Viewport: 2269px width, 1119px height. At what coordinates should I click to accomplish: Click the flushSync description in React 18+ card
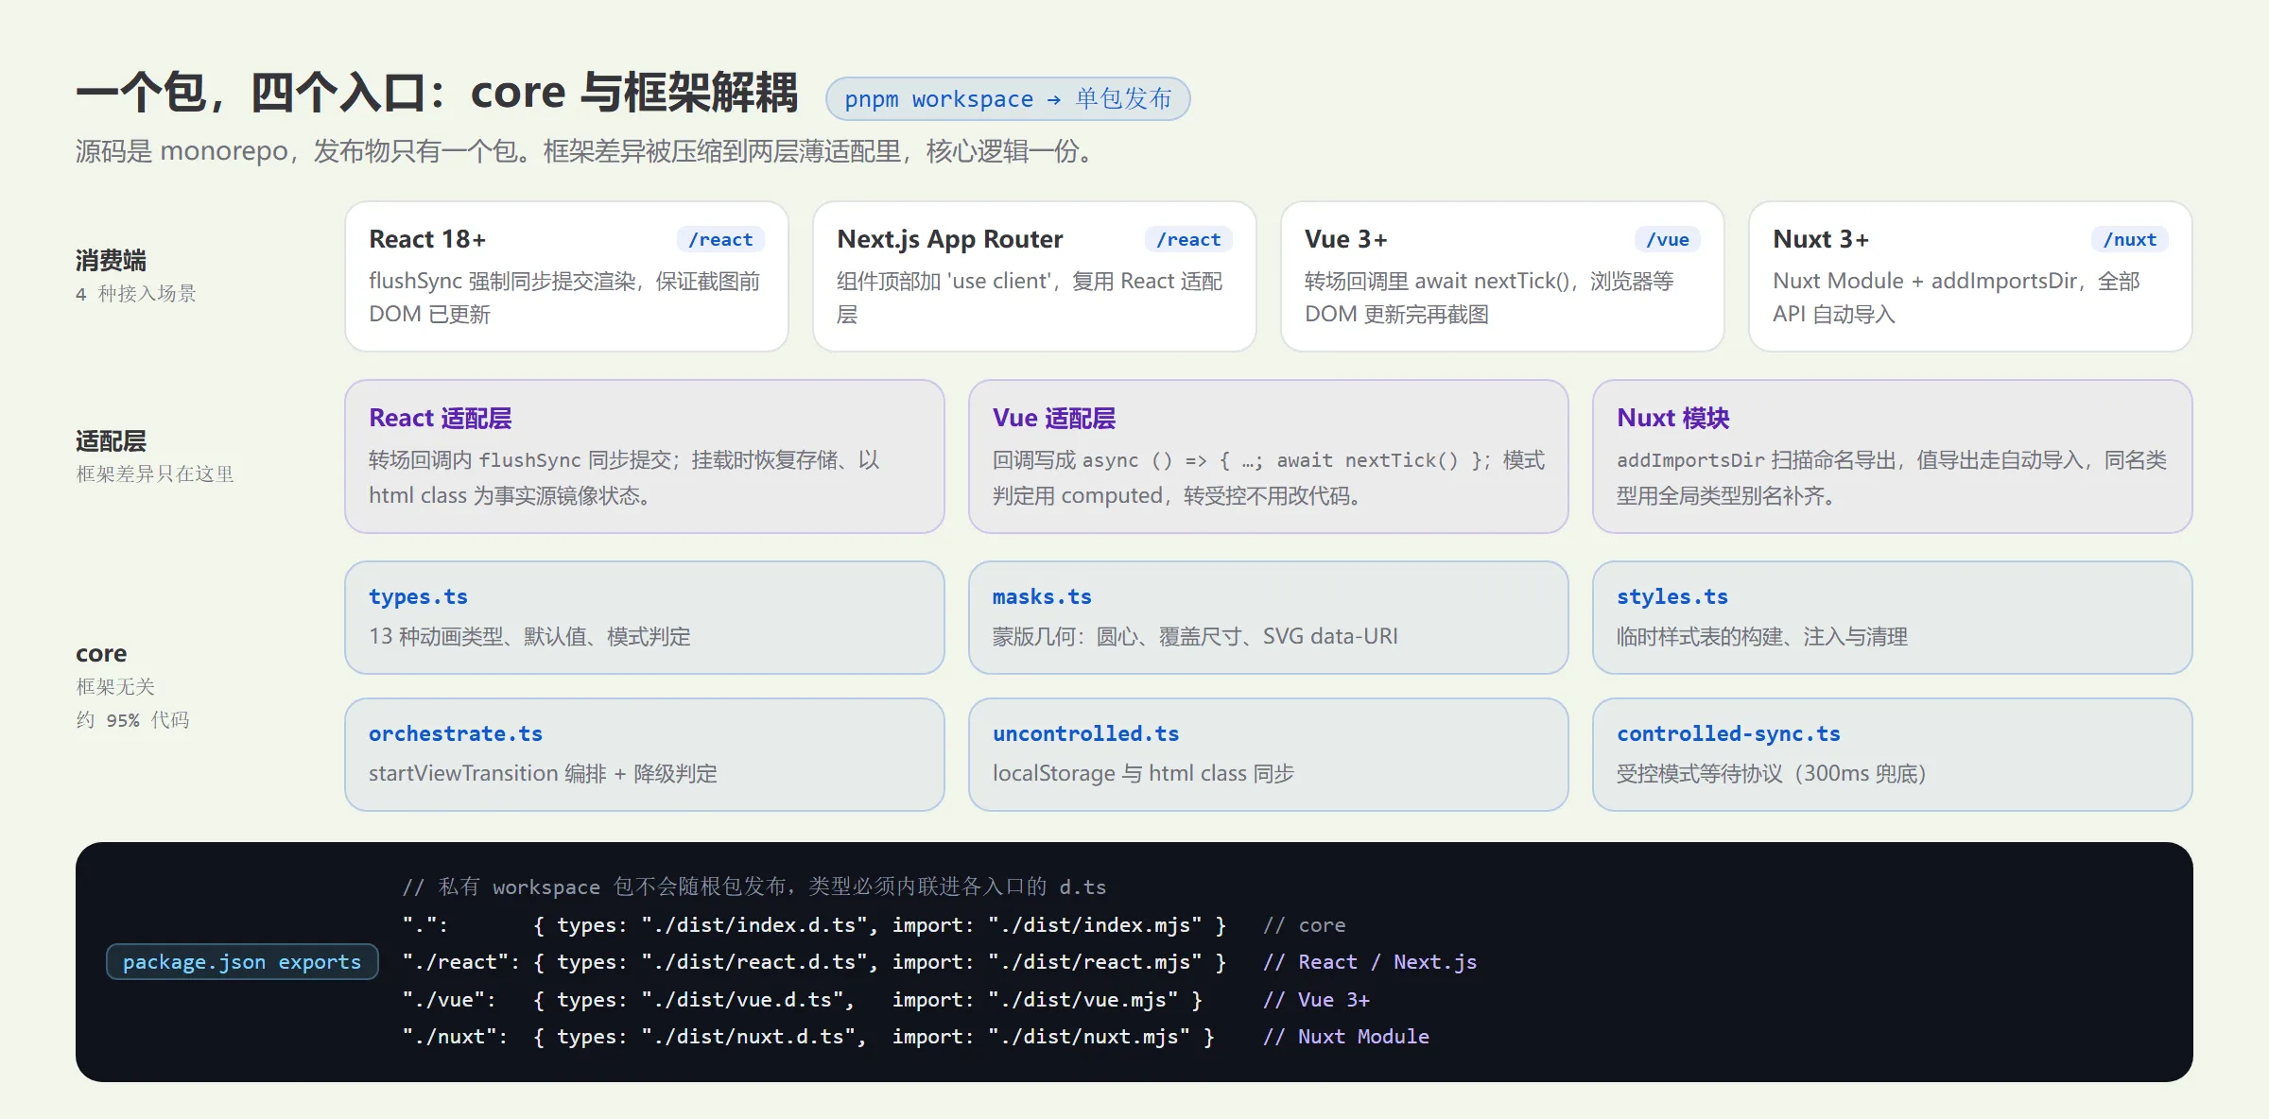pyautogui.click(x=564, y=298)
